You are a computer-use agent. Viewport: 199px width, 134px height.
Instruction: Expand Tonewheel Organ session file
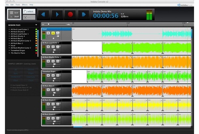(x=9, y=50)
